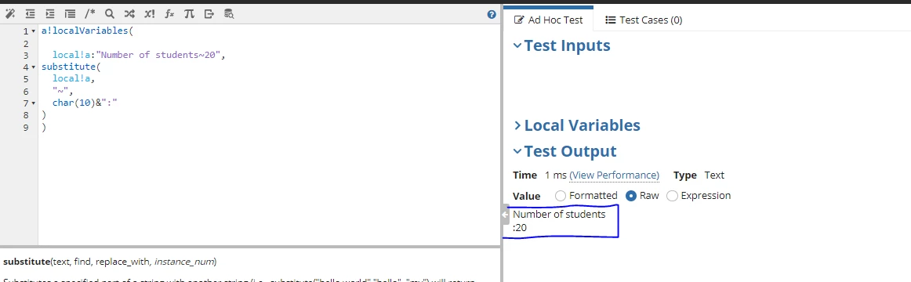The width and height of the screenshot is (911, 282).
Task: Click the x! variable icon
Action: [149, 14]
